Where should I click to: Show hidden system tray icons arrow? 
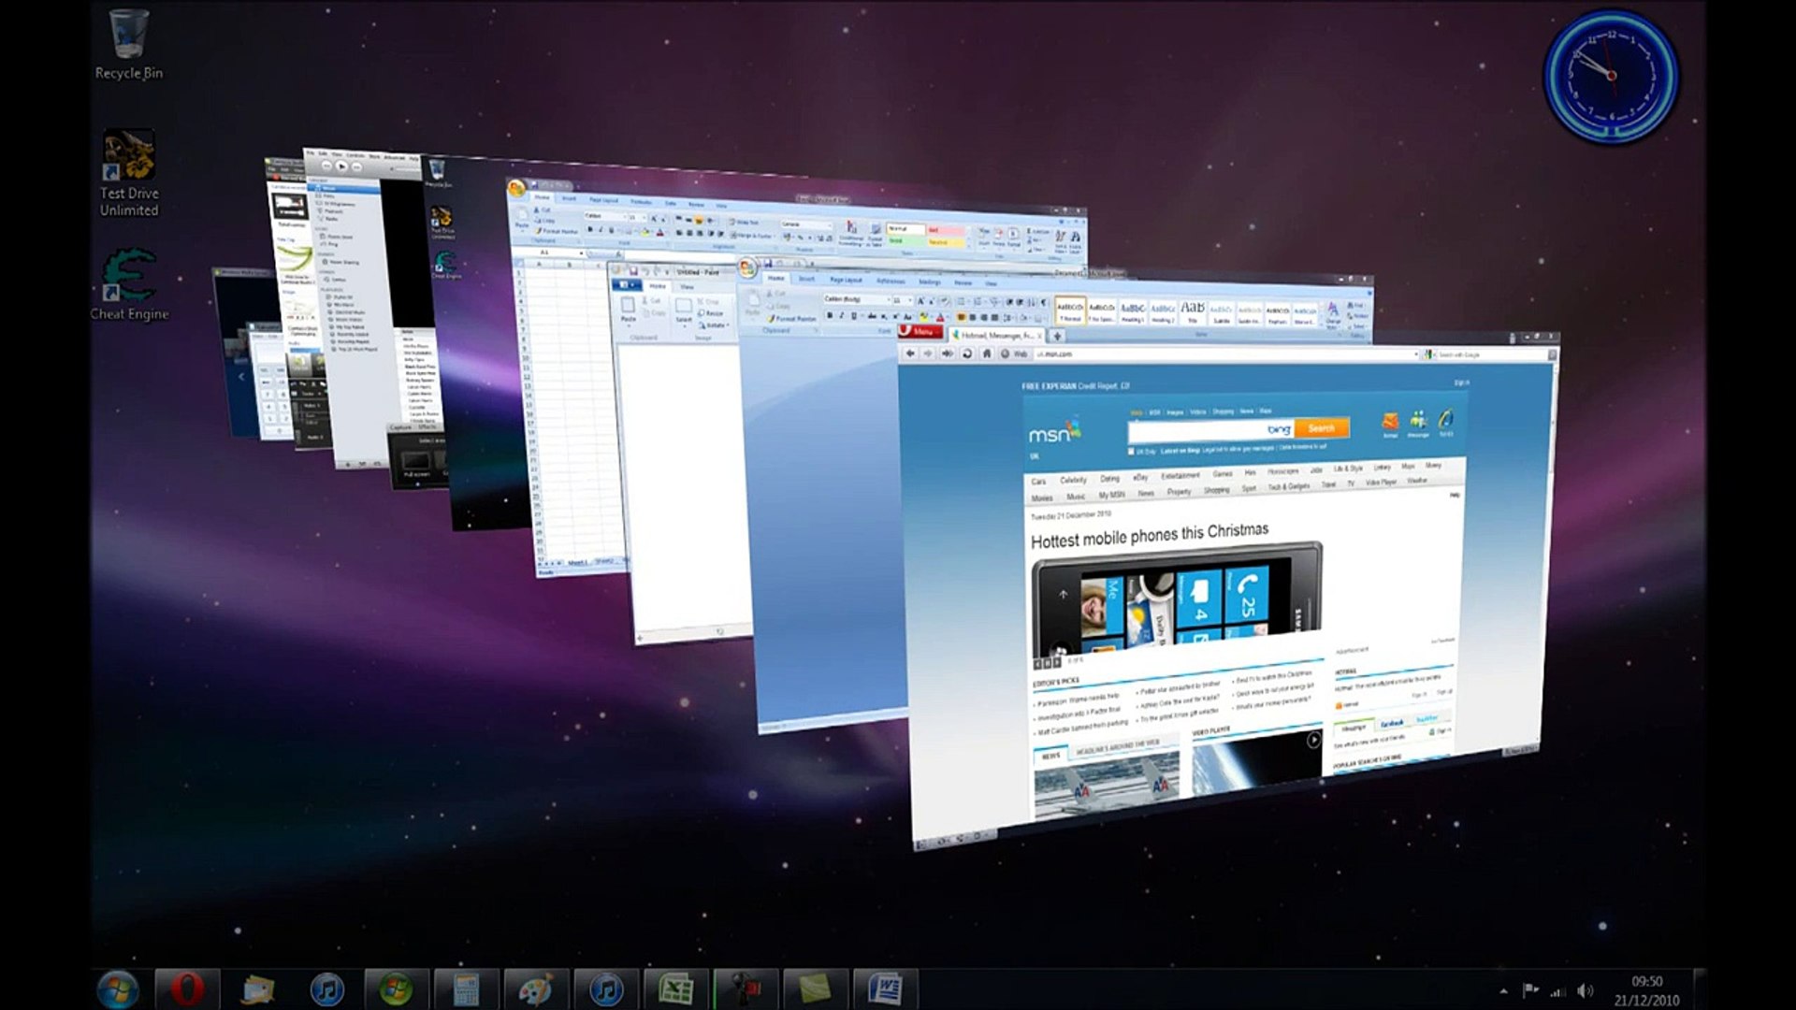coord(1503,990)
